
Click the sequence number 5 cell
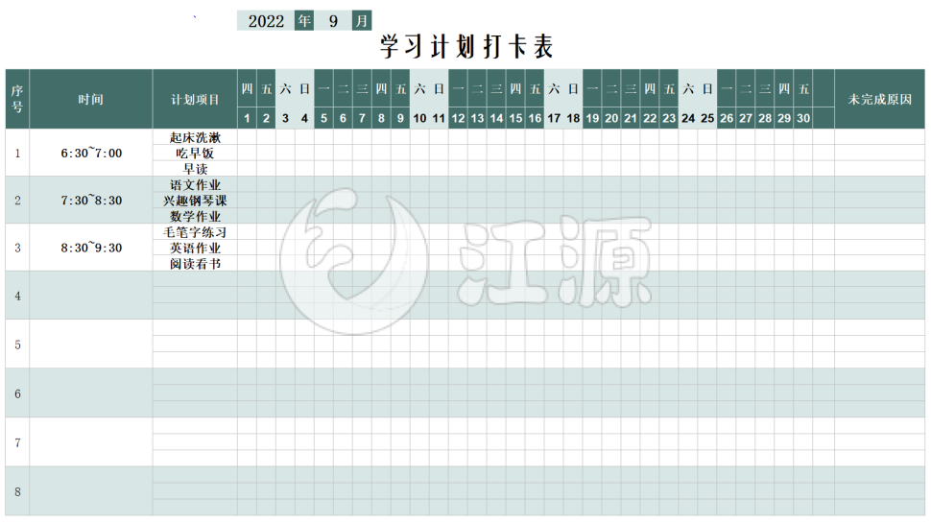coord(17,345)
